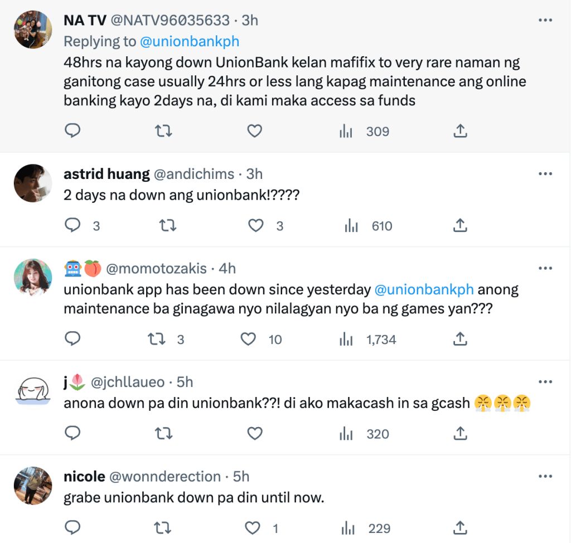
Task: Like nicole's unionbank tweet
Action: click(254, 529)
